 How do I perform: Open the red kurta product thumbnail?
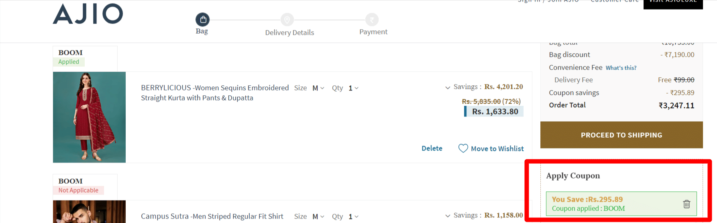89,117
